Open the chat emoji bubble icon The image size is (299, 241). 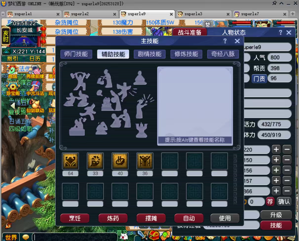pyautogui.click(x=26, y=237)
